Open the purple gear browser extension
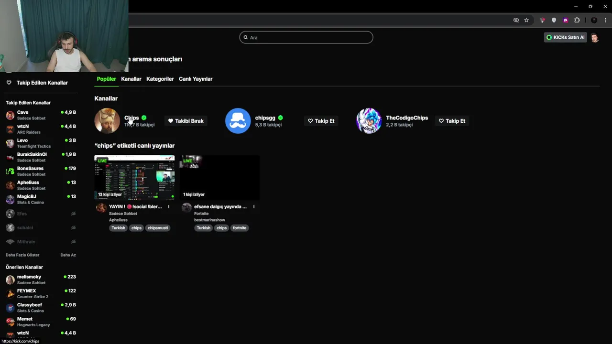Image resolution: width=612 pixels, height=344 pixels. [566, 20]
